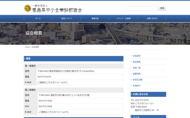Image resolution: width=190 pixels, height=118 pixels.
Task: Open the お問い合わせ menu item
Action: pyautogui.click(x=152, y=18)
